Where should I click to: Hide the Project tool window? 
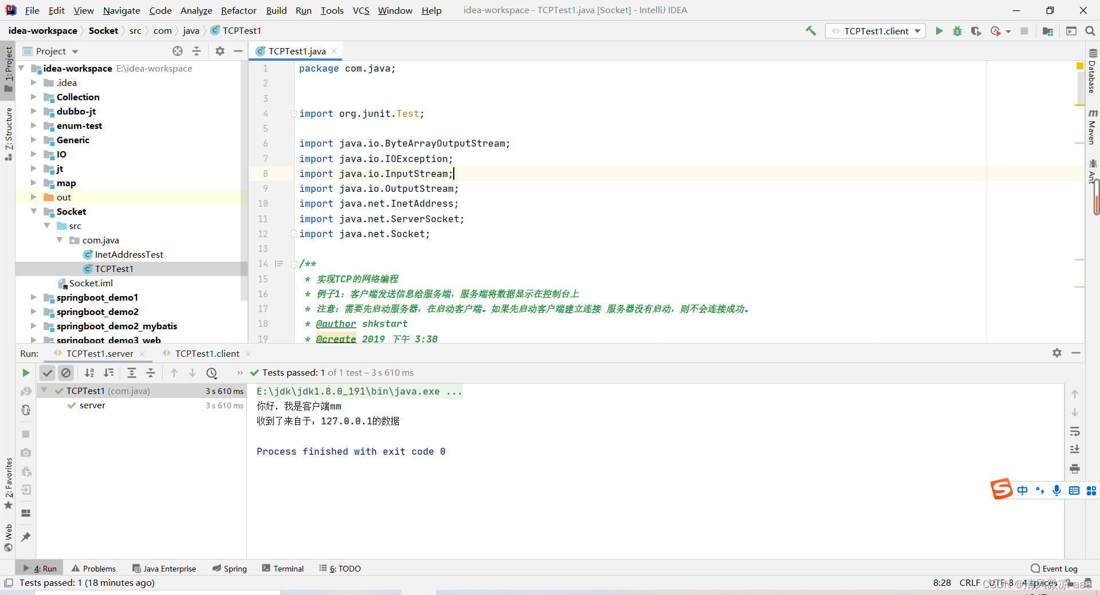[238, 51]
